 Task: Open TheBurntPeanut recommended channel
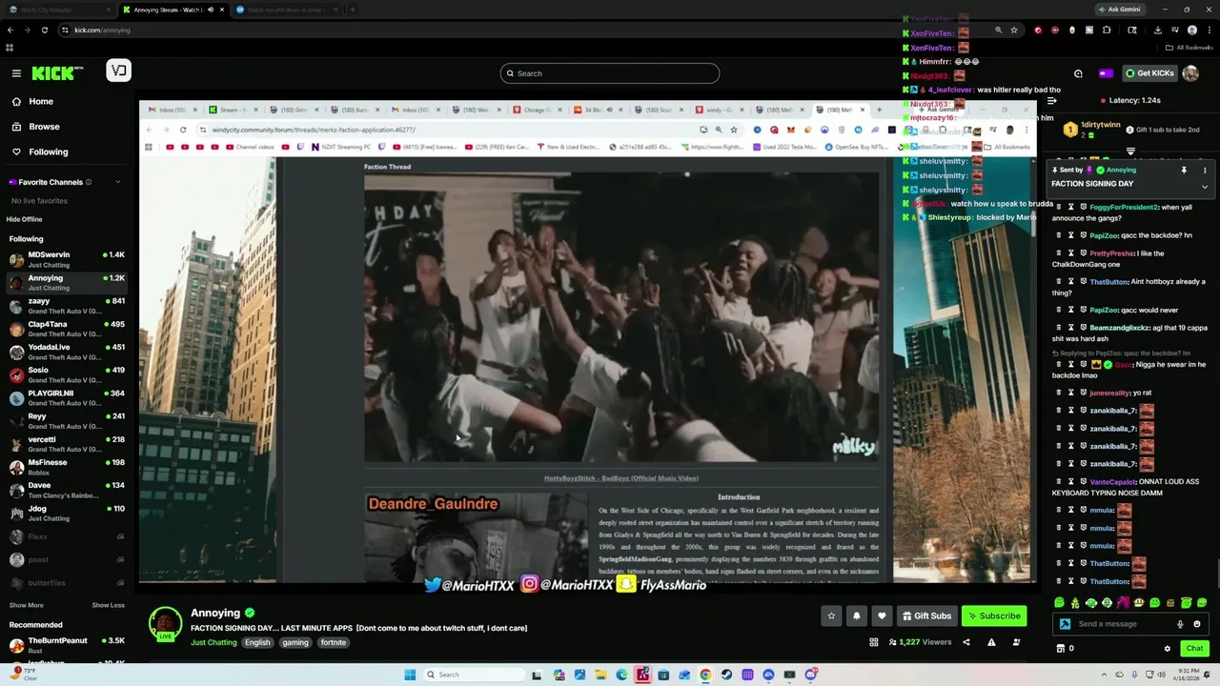tap(65, 645)
